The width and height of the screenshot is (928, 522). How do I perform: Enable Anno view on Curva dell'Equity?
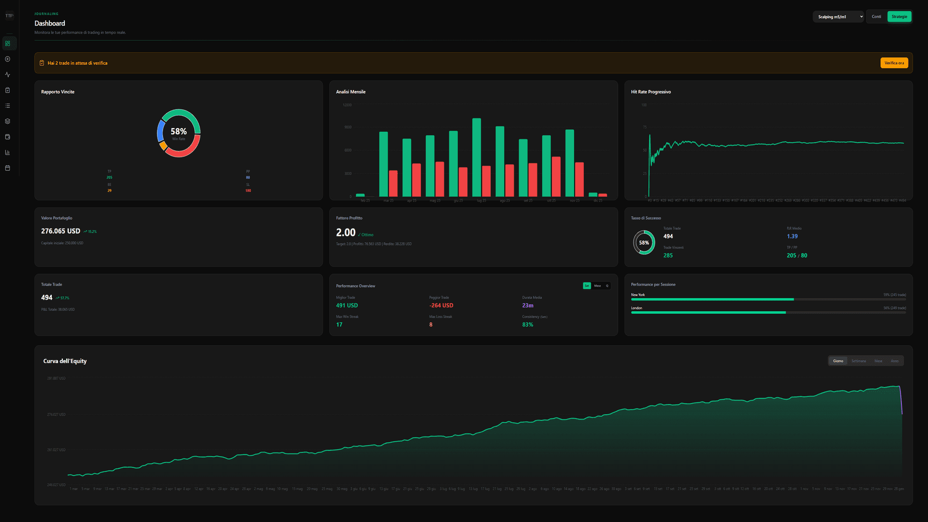point(896,361)
